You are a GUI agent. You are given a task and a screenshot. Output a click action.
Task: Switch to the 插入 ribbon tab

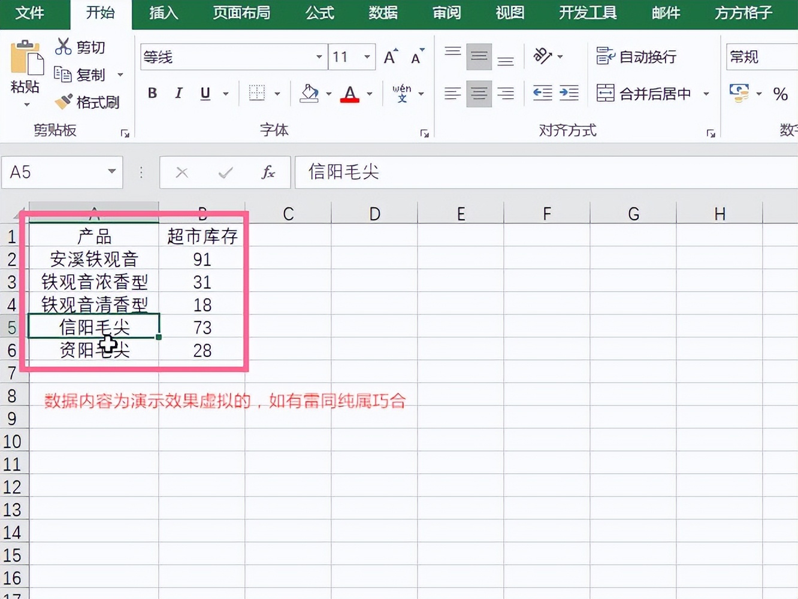point(163,13)
